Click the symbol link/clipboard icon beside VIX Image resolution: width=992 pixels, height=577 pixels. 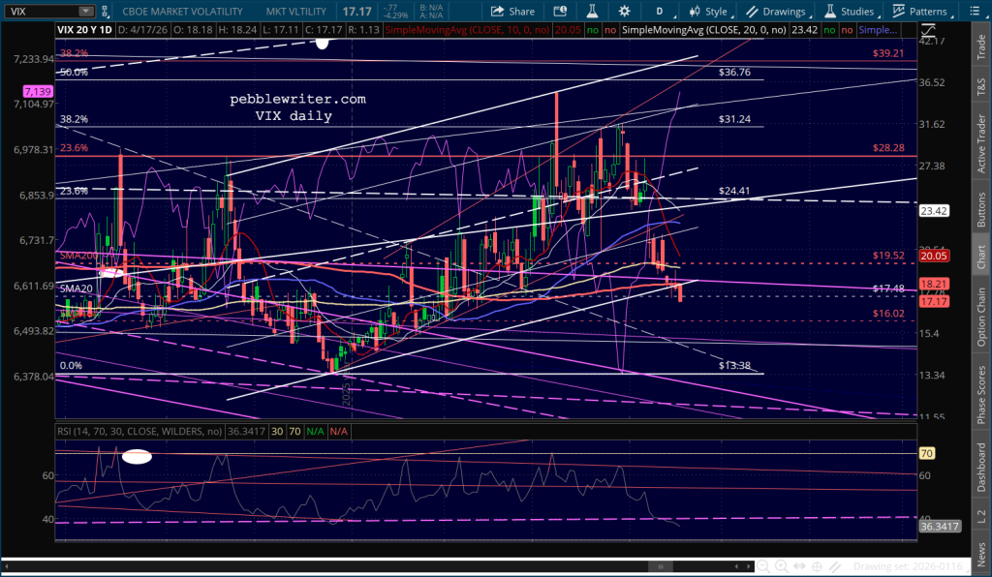pos(105,12)
